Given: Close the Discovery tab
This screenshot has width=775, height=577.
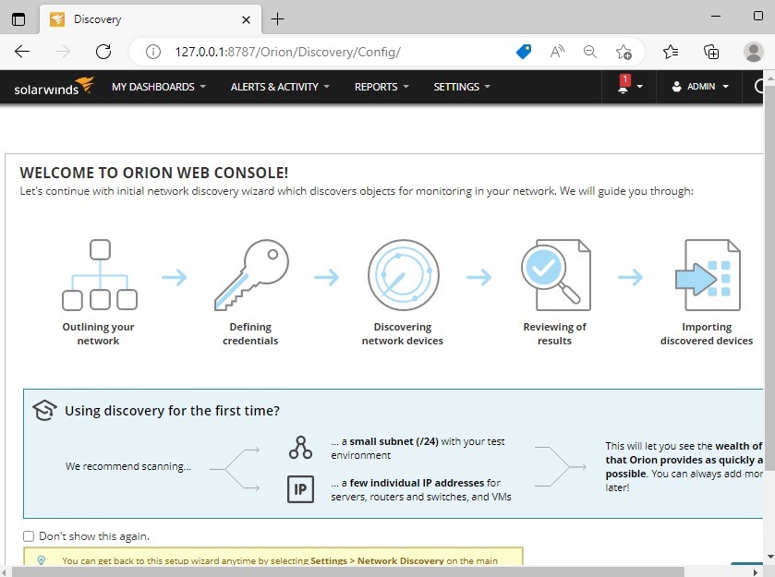Looking at the screenshot, I should coord(246,19).
